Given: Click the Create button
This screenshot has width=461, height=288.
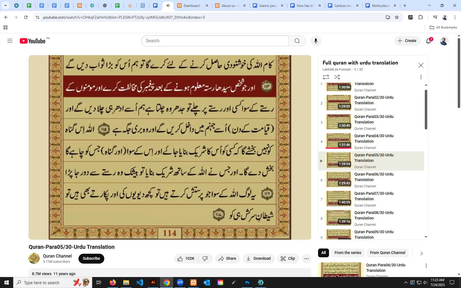Looking at the screenshot, I should (407, 41).
